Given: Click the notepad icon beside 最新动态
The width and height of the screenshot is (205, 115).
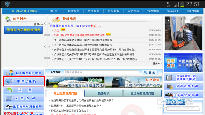Looking at the screenshot, I should (x=56, y=19).
